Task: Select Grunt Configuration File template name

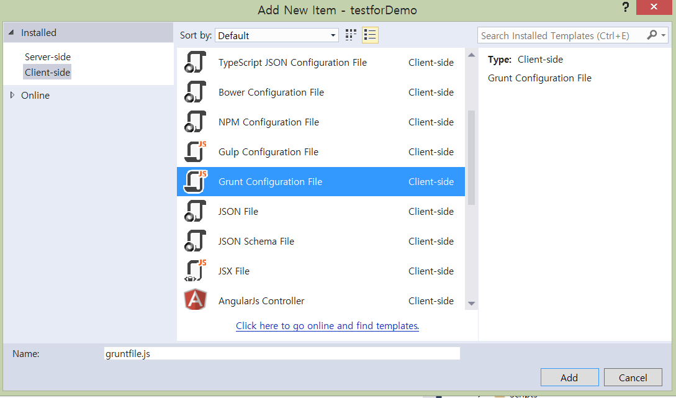Action: point(270,181)
